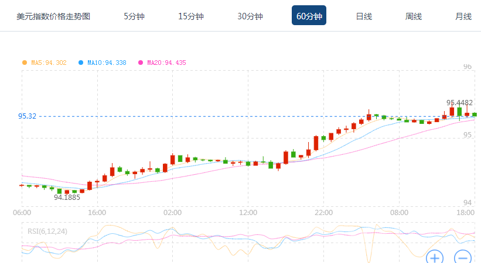
Task: Show the 日线 daily chart
Action: (364, 16)
